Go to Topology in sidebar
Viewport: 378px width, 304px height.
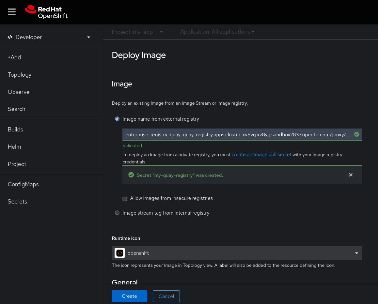20,75
